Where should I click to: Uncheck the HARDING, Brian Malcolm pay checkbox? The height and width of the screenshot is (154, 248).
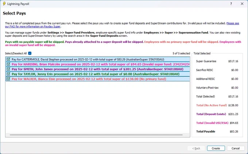tap(8, 64)
